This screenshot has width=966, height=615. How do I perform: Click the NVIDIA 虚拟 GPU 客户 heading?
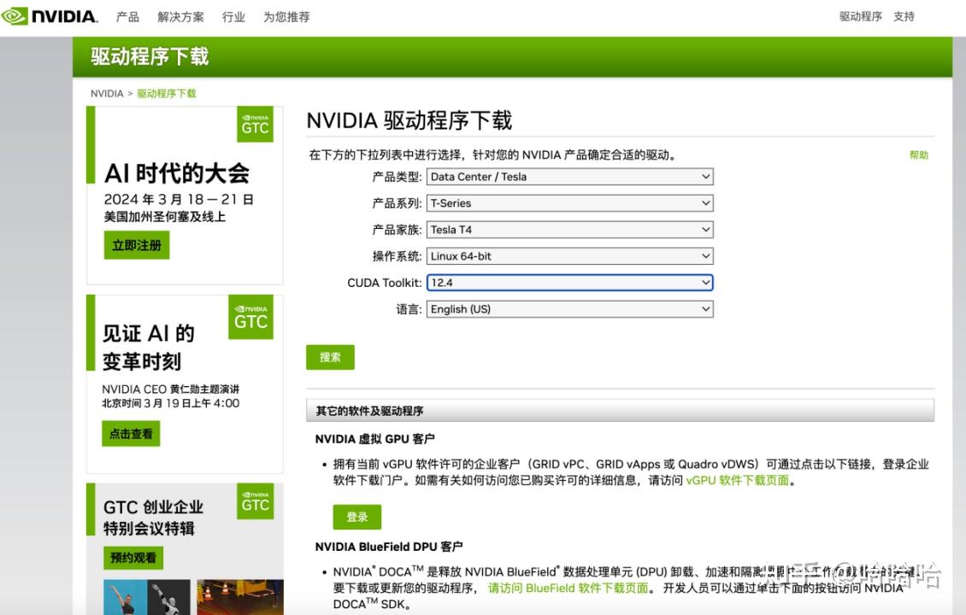coord(374,439)
